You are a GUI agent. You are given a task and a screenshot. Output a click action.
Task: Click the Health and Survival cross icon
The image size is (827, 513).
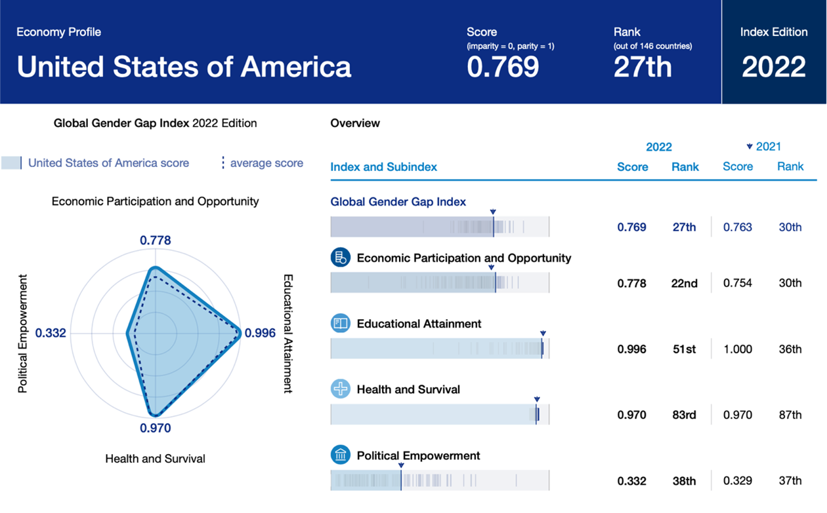click(341, 389)
